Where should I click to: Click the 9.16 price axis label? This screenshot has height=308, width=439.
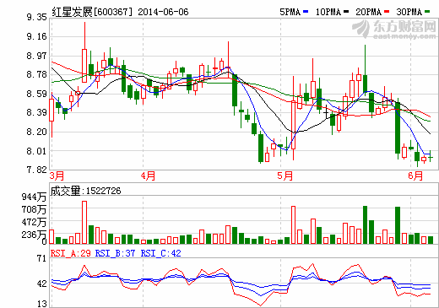[36, 36]
